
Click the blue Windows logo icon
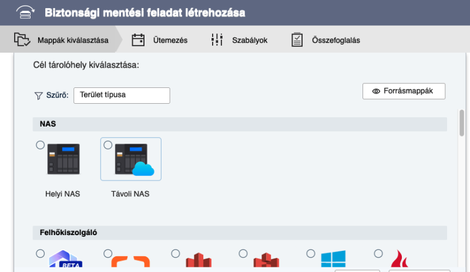(333, 259)
